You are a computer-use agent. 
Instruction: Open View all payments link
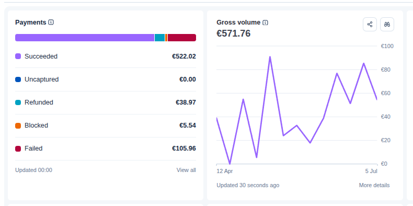[x=186, y=170]
